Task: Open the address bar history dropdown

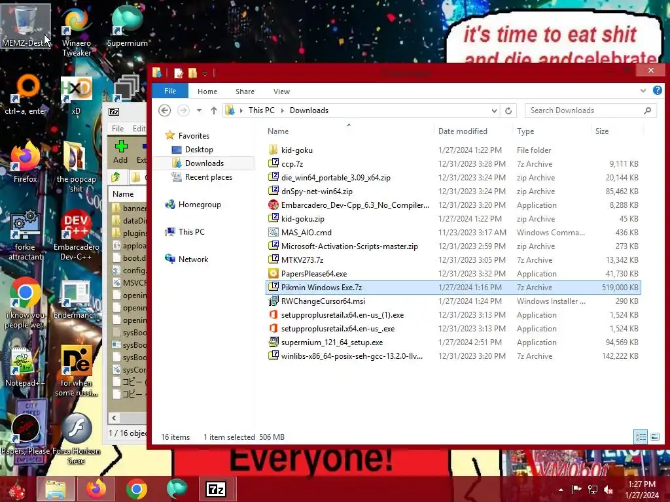Action: (x=494, y=110)
